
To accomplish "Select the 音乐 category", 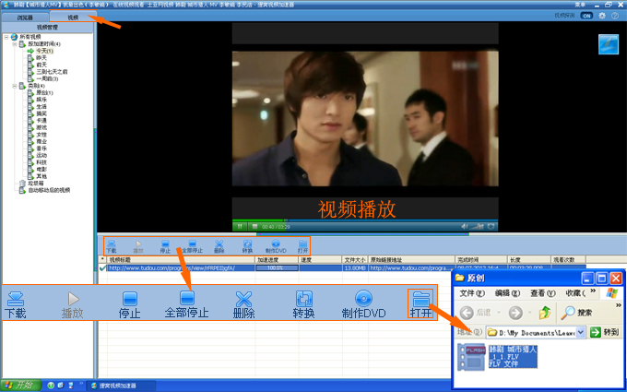I will click(x=41, y=148).
